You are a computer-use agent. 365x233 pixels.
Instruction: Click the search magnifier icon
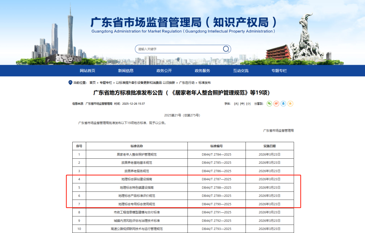226,49
